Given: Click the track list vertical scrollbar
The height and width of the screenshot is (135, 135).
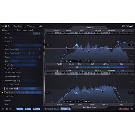Looking at the screenshot, I should tap(44, 79).
